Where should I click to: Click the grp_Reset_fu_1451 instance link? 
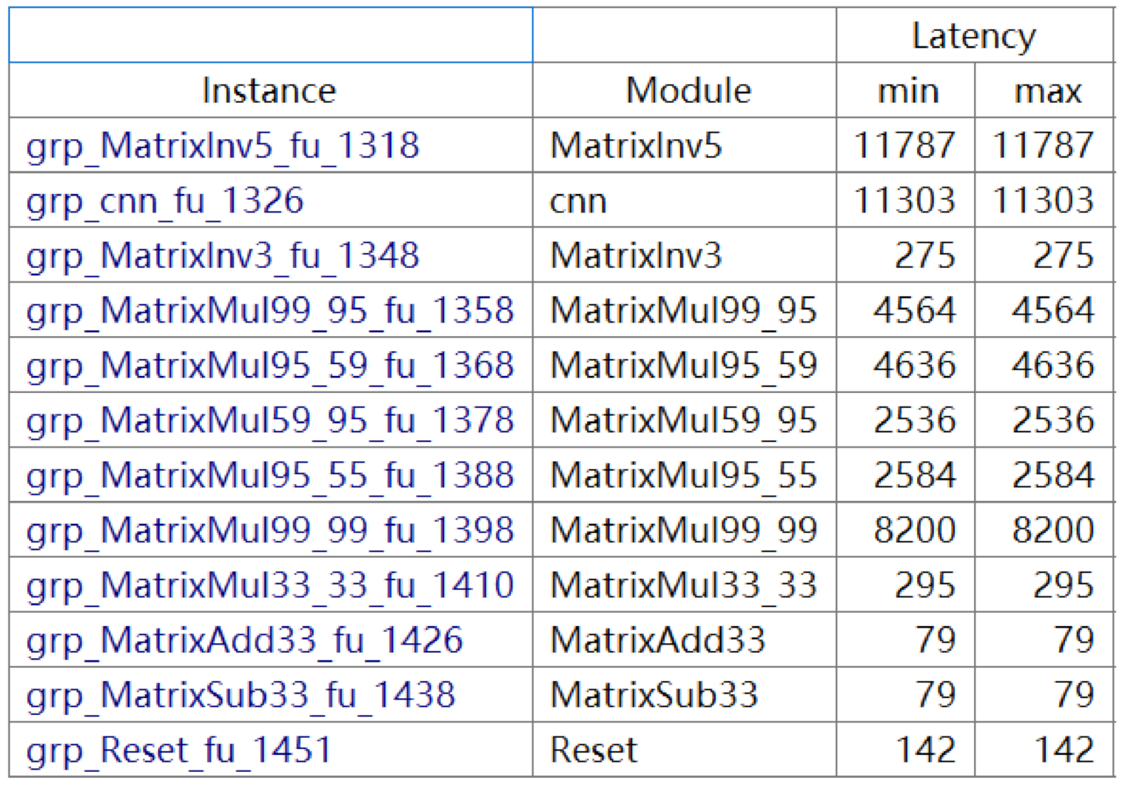[x=179, y=750]
